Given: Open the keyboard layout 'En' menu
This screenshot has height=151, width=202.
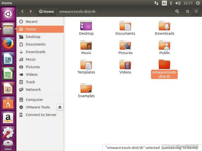Looking at the screenshot, I should [x=164, y=3].
